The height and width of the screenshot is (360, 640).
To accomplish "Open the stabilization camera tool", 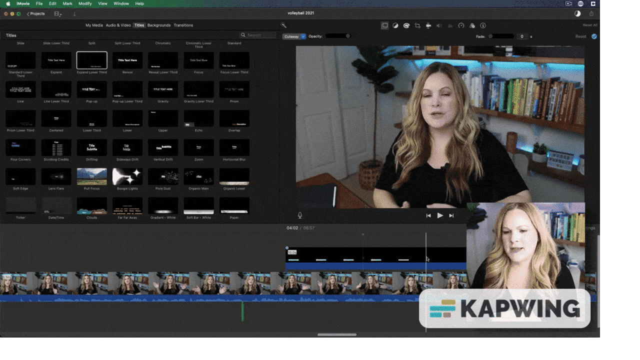I will (428, 25).
